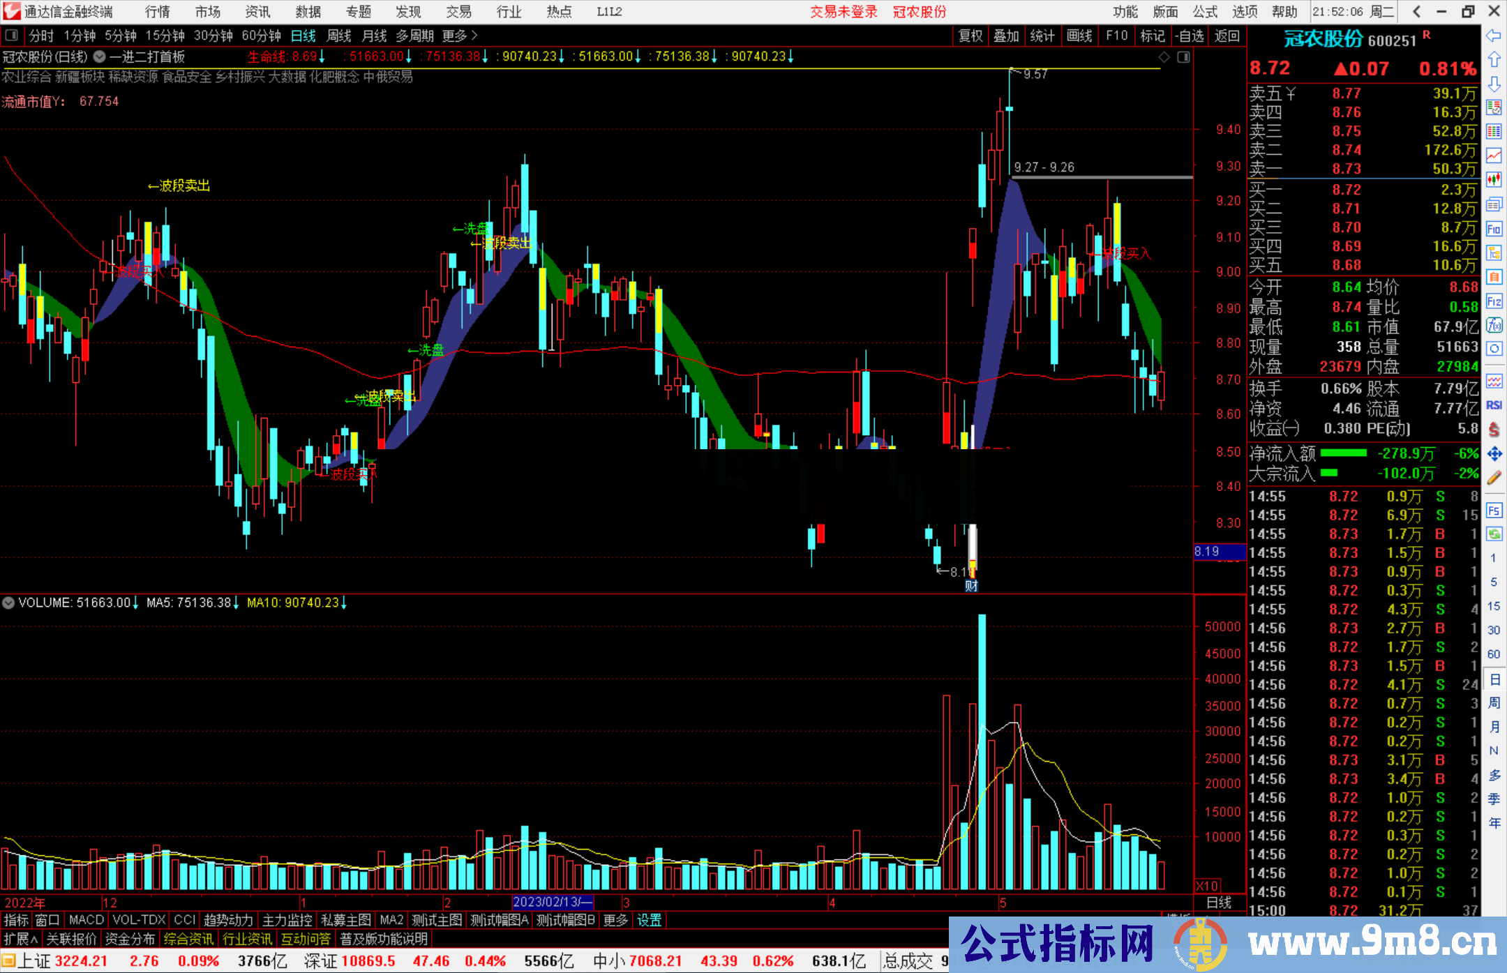Open the intraday line chart icon in sidebar
The image size is (1507, 973).
coord(1494,156)
